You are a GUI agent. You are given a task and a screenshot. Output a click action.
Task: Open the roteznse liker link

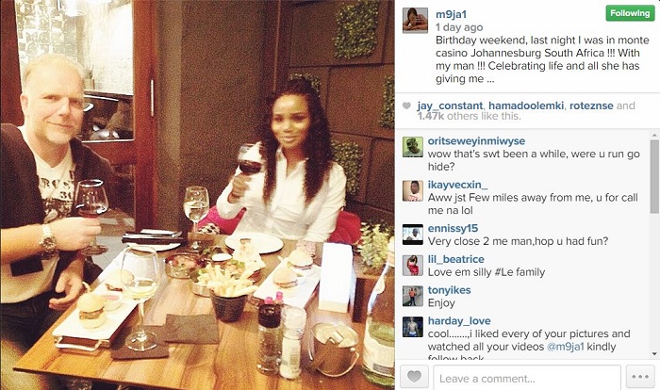(591, 106)
